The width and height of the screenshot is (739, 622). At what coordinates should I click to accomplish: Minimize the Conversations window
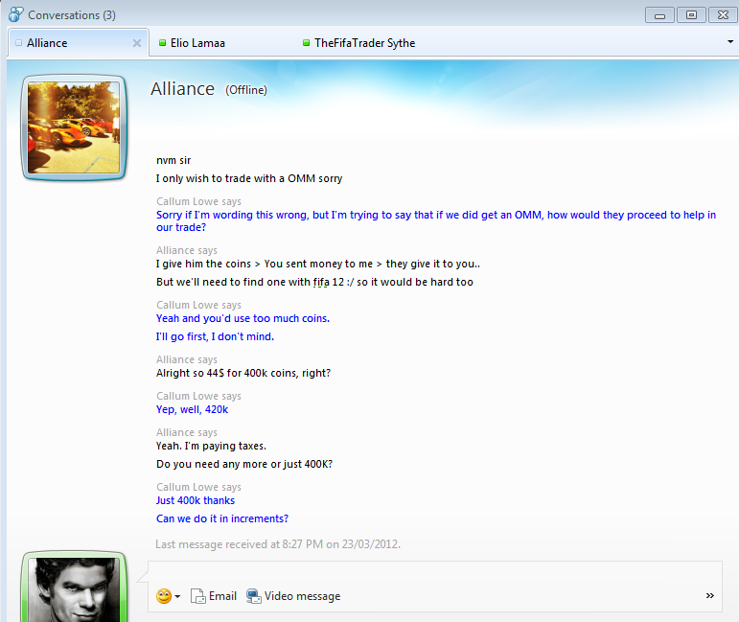[659, 15]
